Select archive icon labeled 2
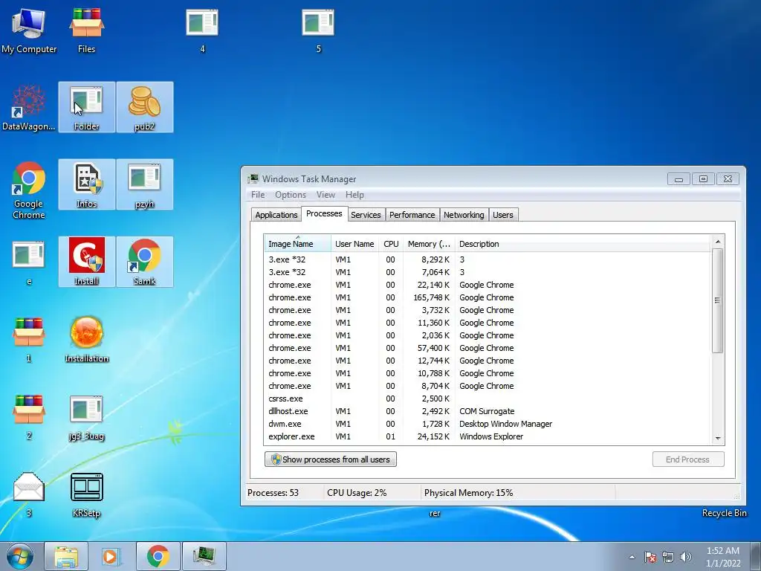This screenshot has height=571, width=761. [x=29, y=416]
